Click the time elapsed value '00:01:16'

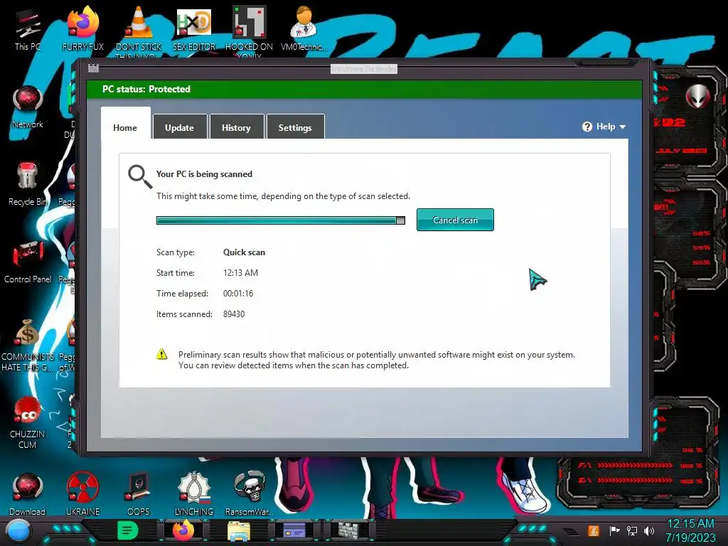238,294
